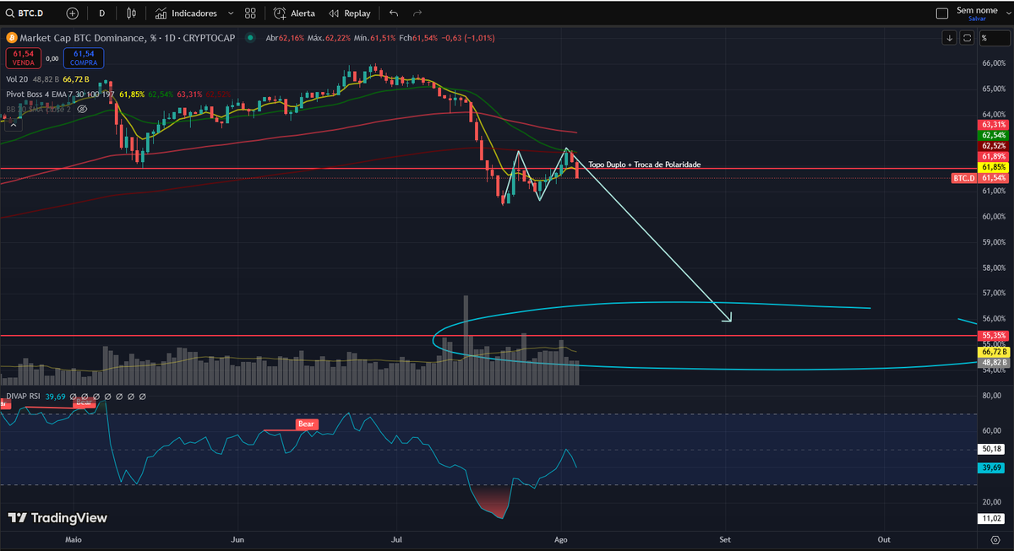
Task: Add a symbol to compare with plus icon
Action: pos(73,14)
